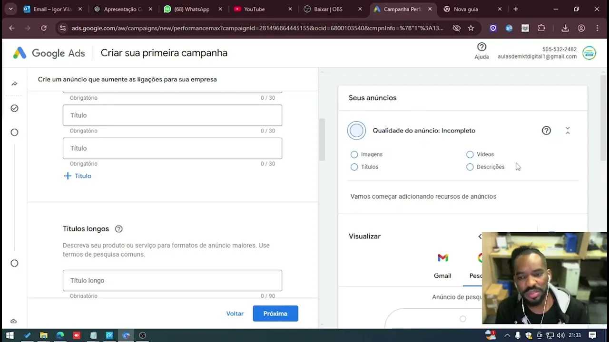The height and width of the screenshot is (342, 609).
Task: Select the Descrições radio indicator
Action: point(470,167)
